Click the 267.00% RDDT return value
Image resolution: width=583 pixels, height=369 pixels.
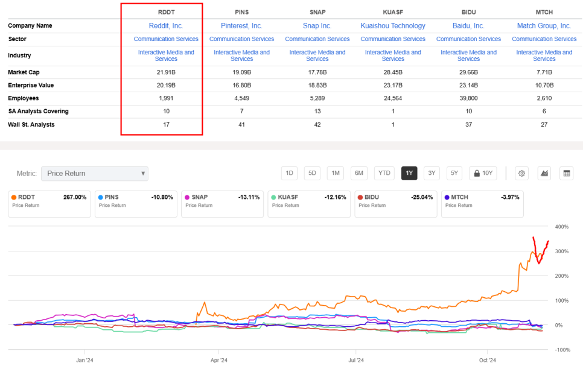(x=75, y=197)
